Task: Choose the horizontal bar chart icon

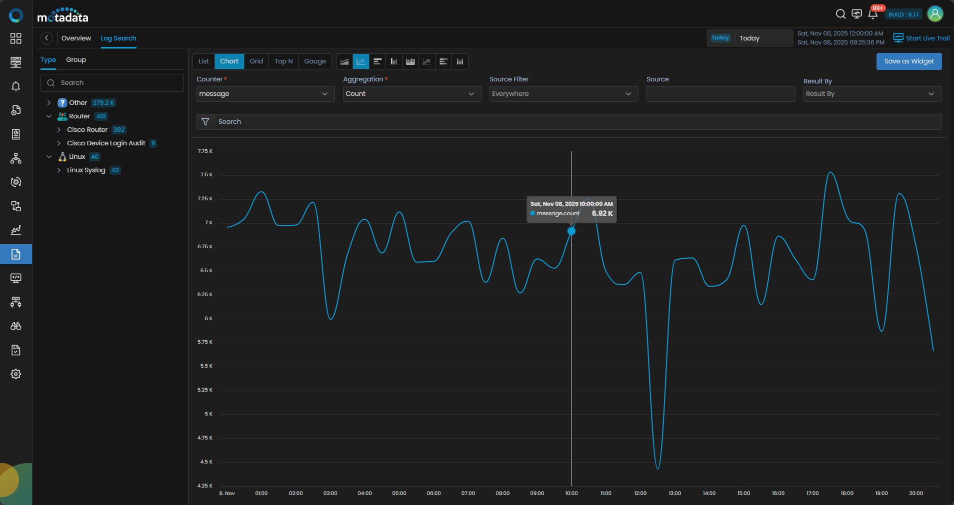Action: pos(377,61)
